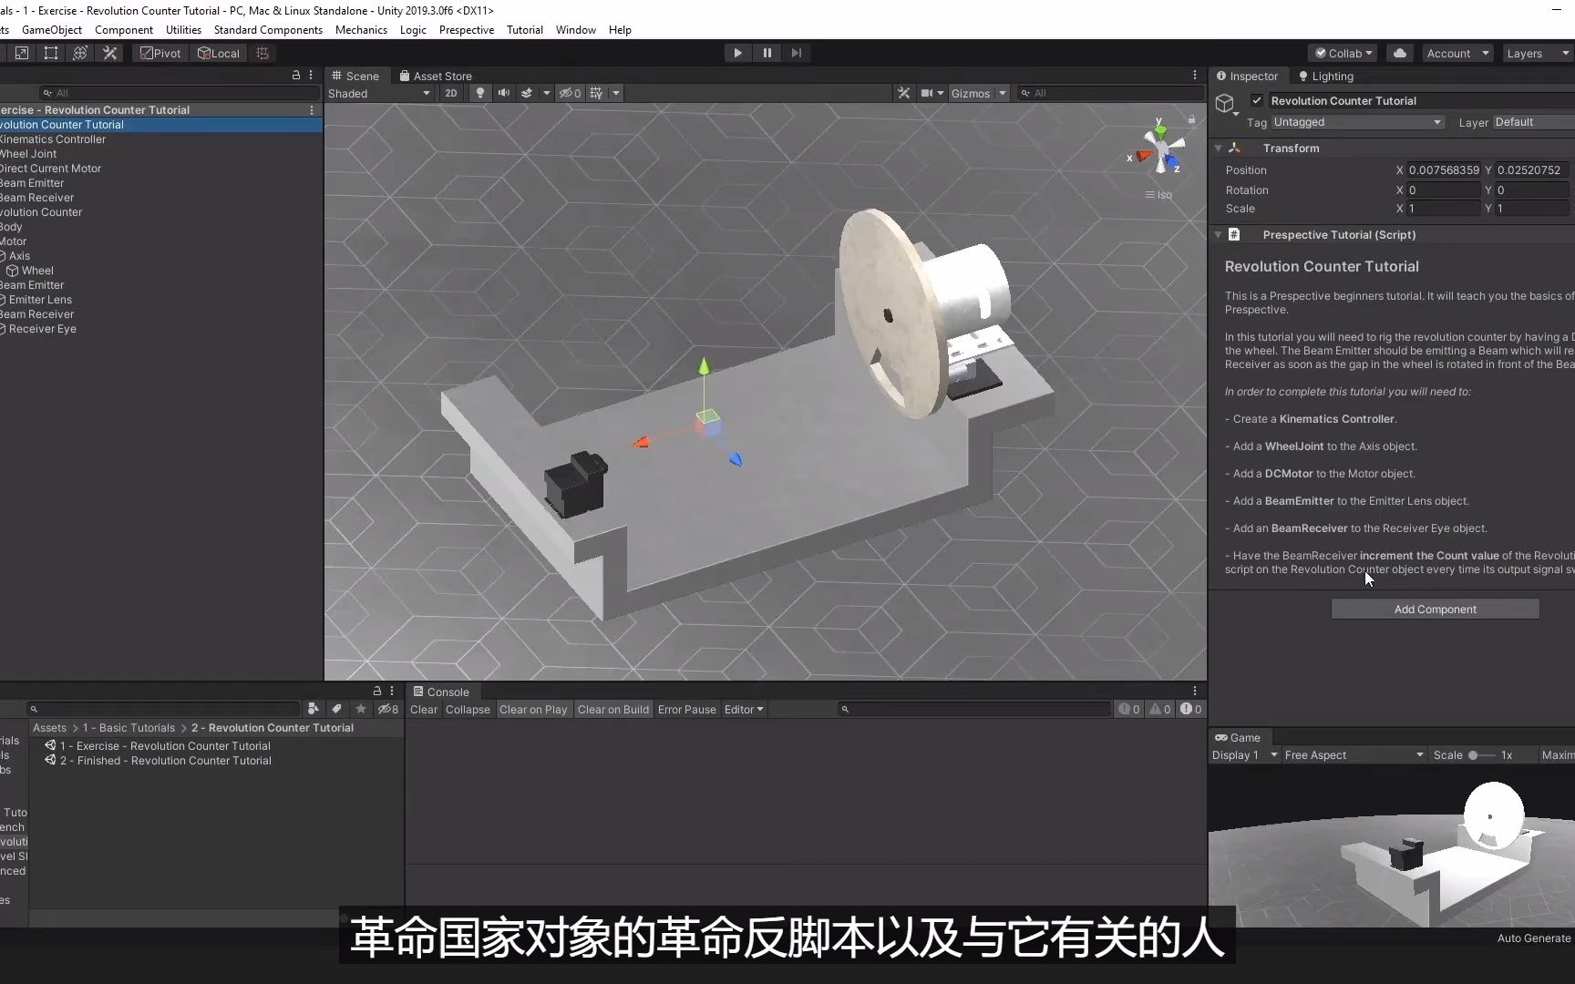Open the Layers dropdown
Image resolution: width=1575 pixels, height=984 pixels.
point(1536,53)
